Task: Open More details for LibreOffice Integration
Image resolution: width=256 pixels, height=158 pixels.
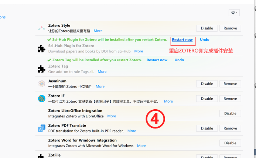Action: click(112, 116)
